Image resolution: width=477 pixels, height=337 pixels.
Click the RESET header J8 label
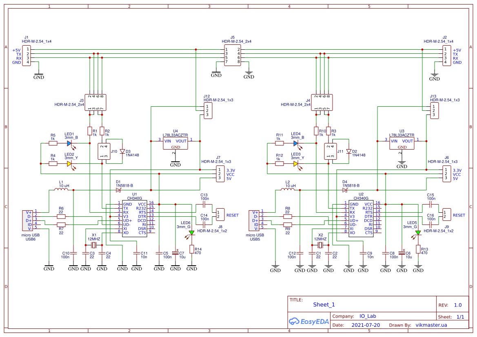(232, 215)
